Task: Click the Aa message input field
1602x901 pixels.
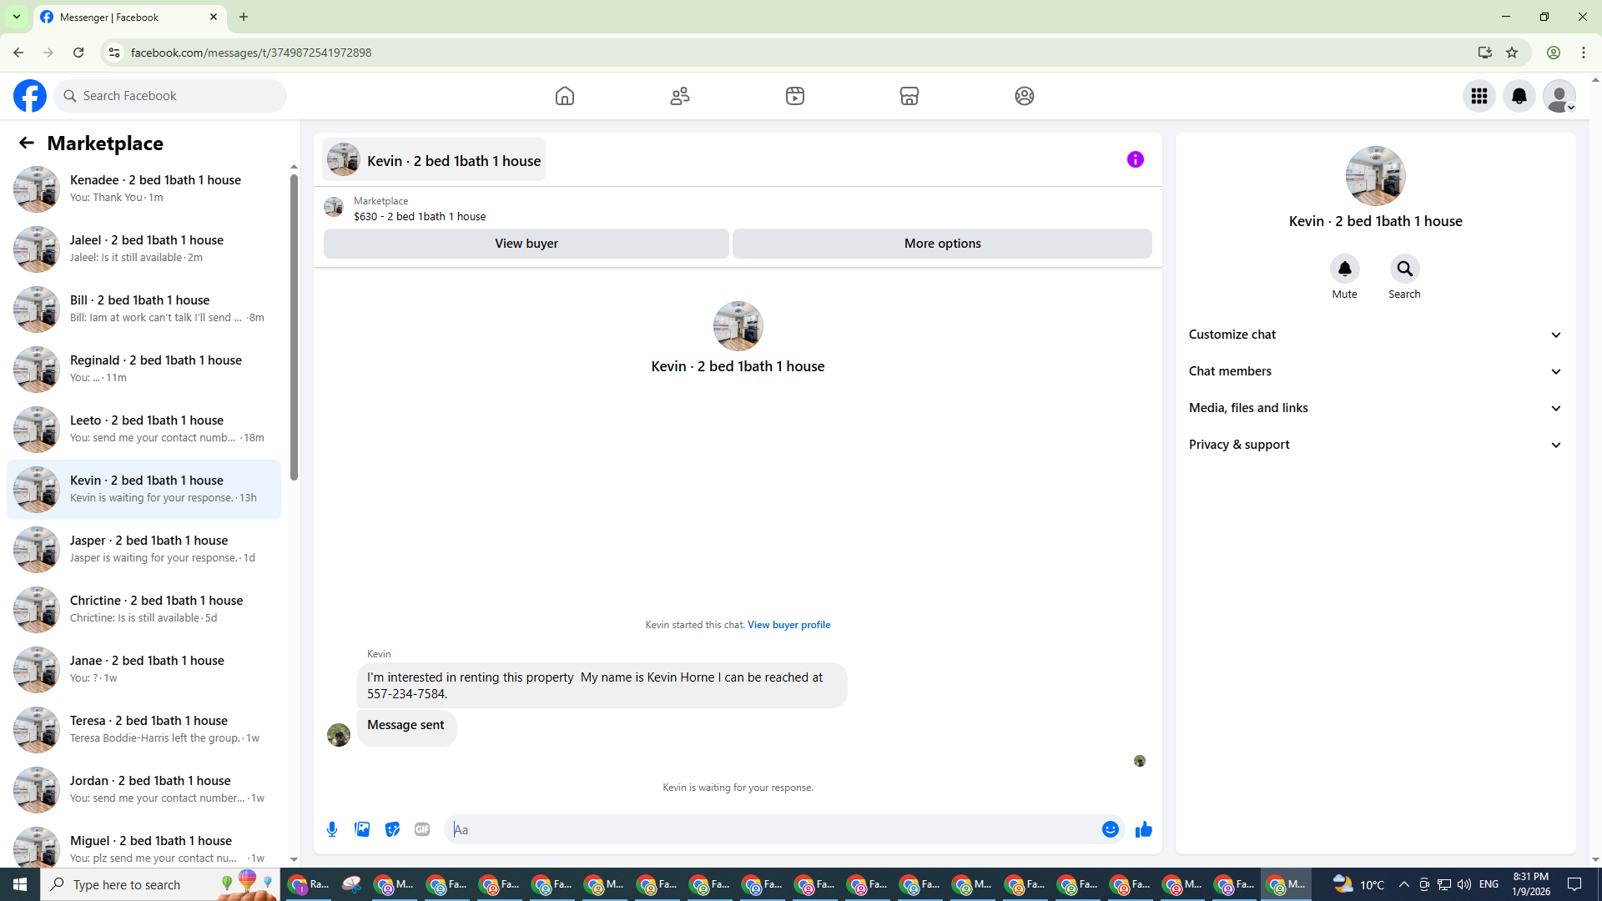Action: [x=772, y=829]
